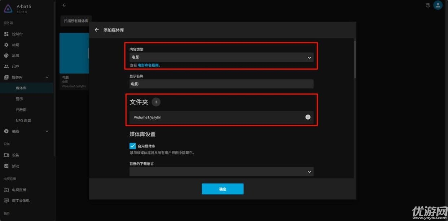Open the 内容类型 dropdown
Image resolution: width=448 pixels, height=221 pixels.
(x=221, y=57)
